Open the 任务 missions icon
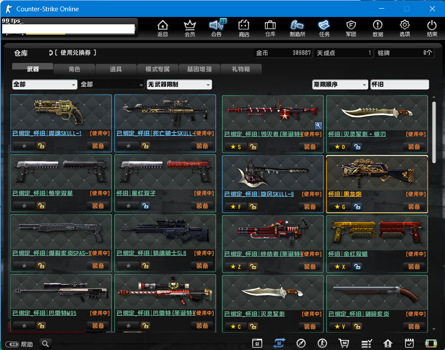Image resolution: width=445 pixels, height=350 pixels. pos(324,28)
